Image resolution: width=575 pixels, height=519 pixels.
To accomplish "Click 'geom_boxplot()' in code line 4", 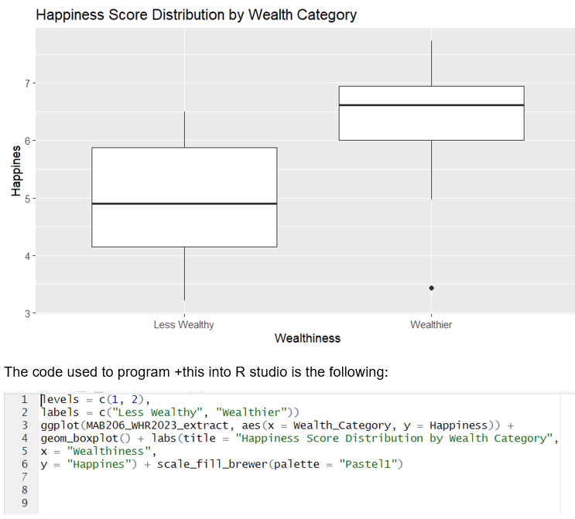I will 85,439.
